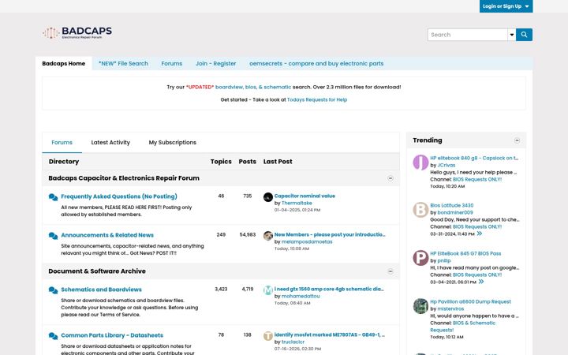Viewport: 568px width, 355px height.
Task: Switch to the Latest Activity tab
Action: [110, 142]
